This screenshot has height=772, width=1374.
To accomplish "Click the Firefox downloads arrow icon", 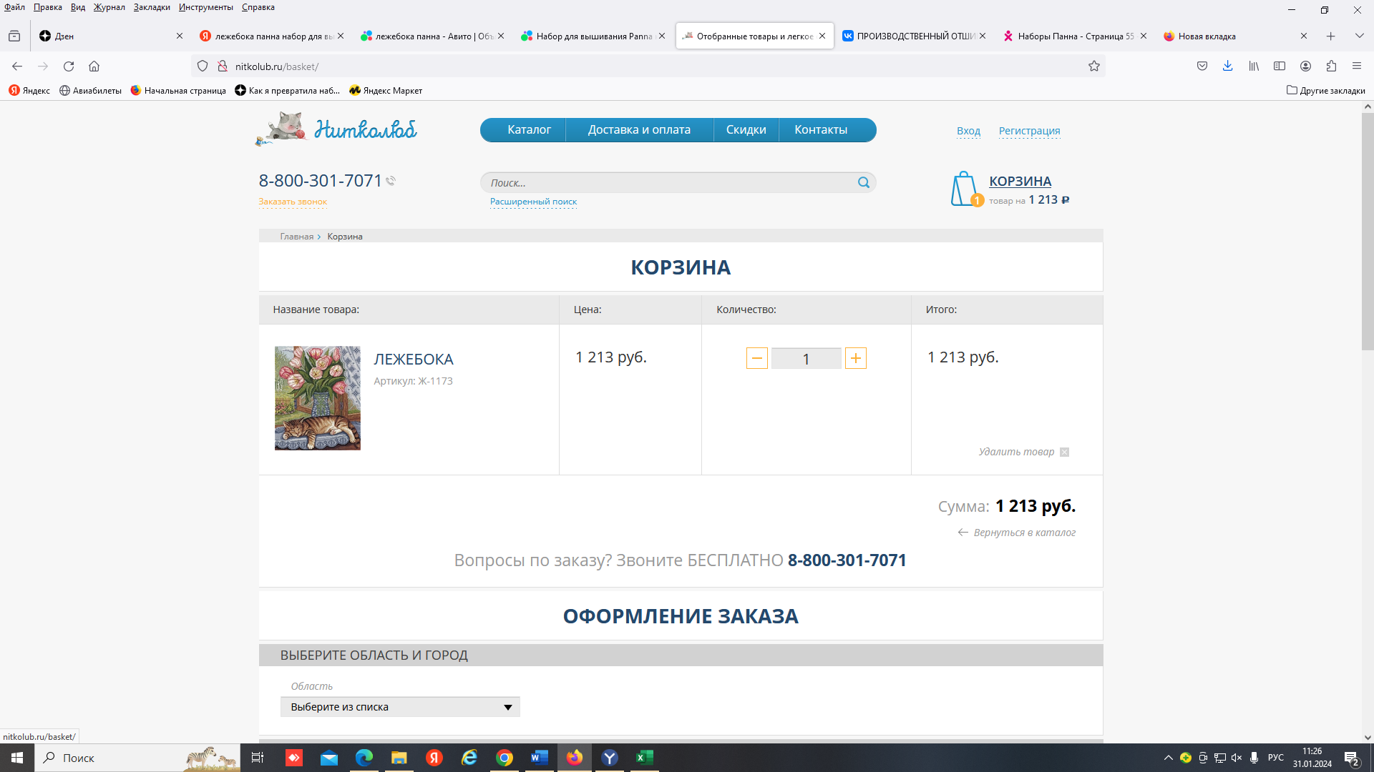I will click(x=1227, y=66).
